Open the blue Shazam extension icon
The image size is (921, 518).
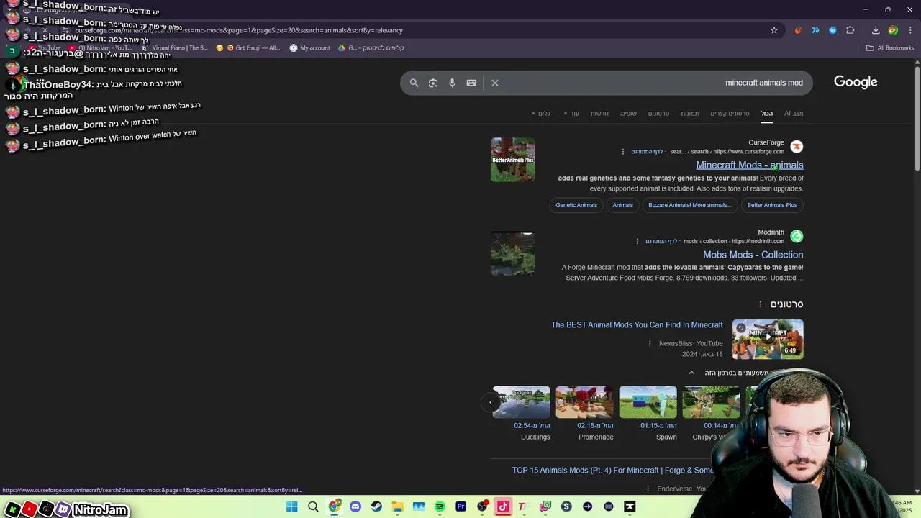(832, 30)
